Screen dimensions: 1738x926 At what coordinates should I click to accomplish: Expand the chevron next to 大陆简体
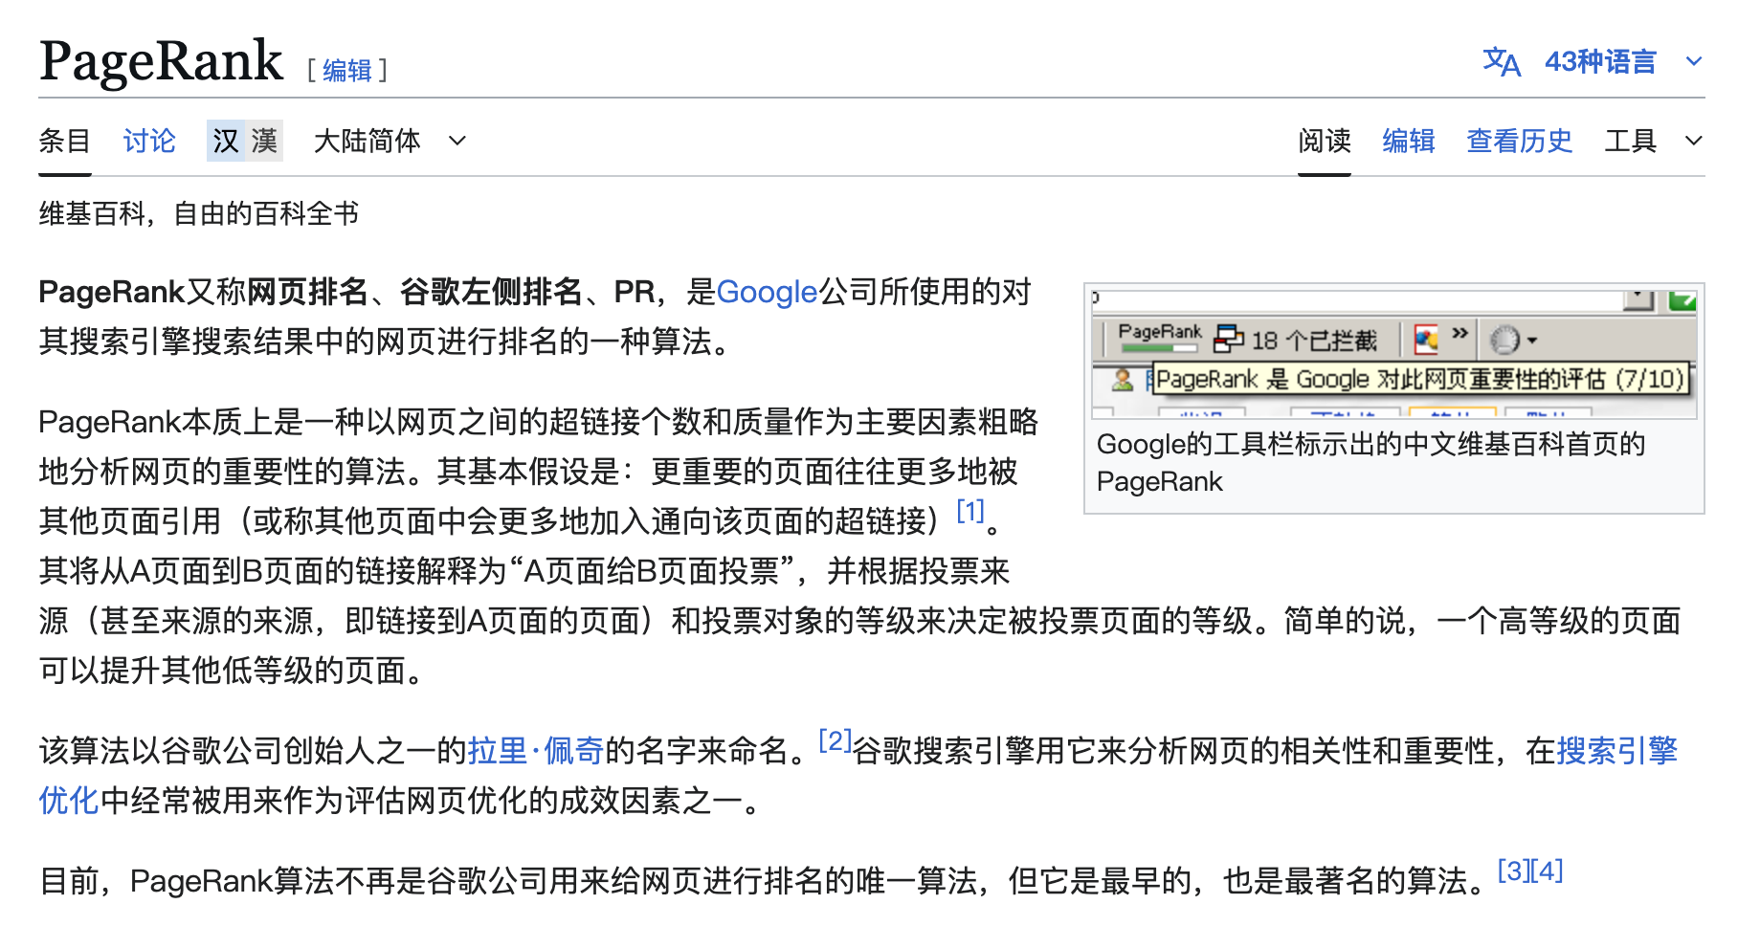pos(457,141)
